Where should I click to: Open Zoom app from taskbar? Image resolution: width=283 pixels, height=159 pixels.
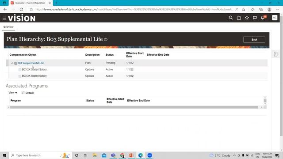point(149,155)
